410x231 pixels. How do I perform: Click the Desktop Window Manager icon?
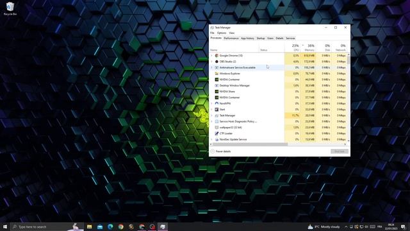coord(217,85)
